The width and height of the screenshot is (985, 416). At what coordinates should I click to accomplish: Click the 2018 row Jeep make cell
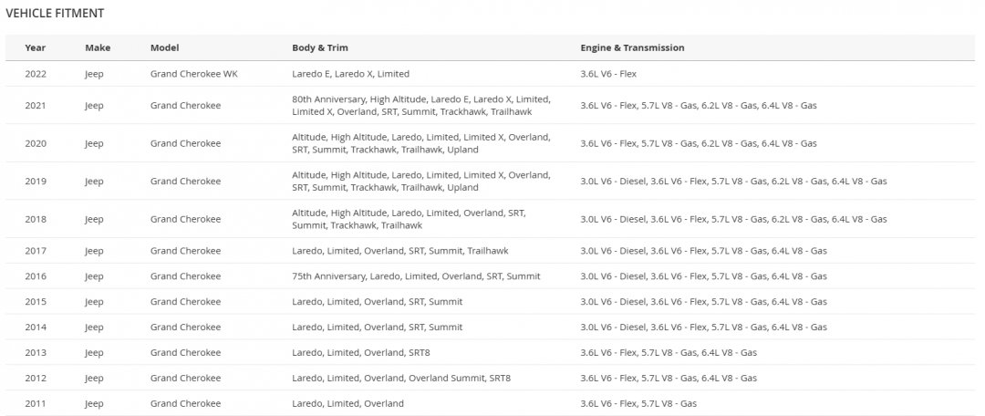tap(94, 219)
